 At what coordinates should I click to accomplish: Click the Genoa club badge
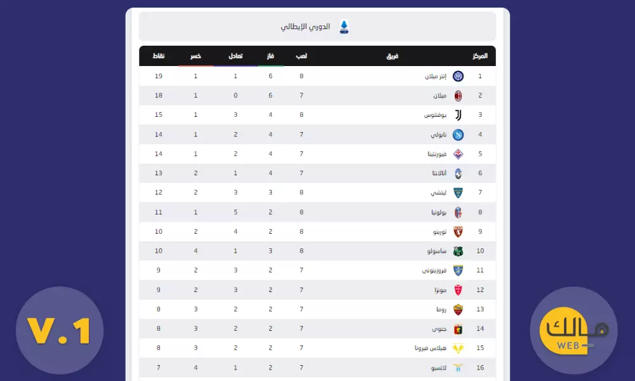click(x=458, y=328)
